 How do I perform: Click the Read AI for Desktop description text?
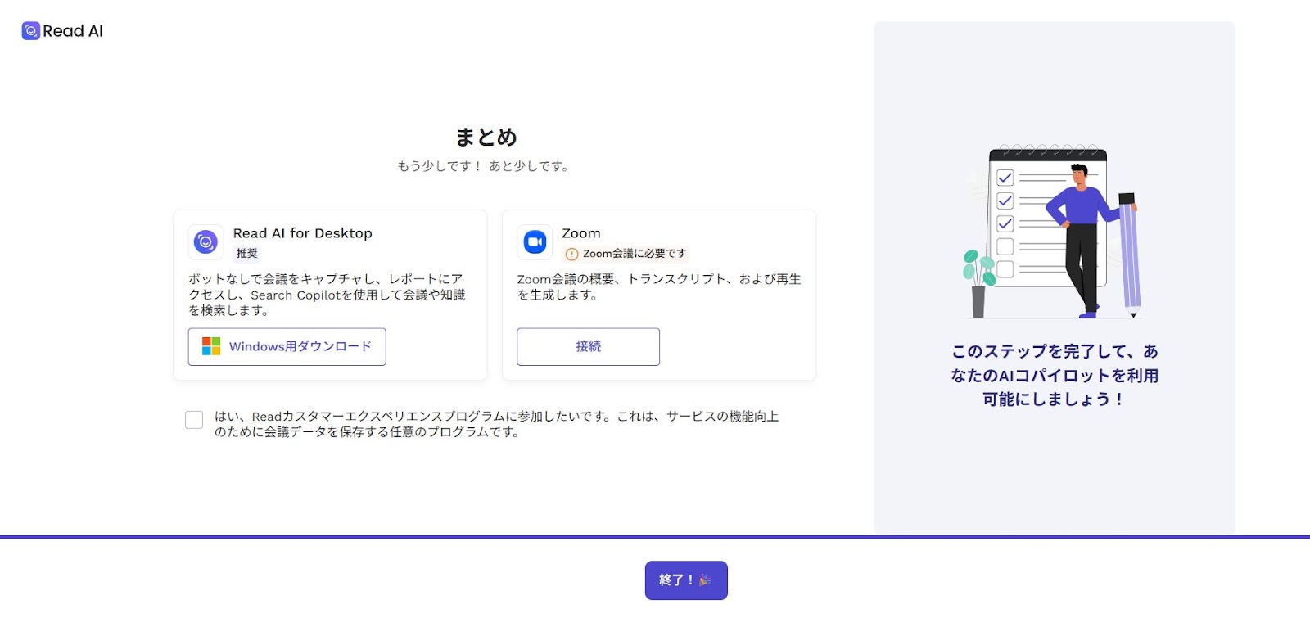[x=327, y=295]
